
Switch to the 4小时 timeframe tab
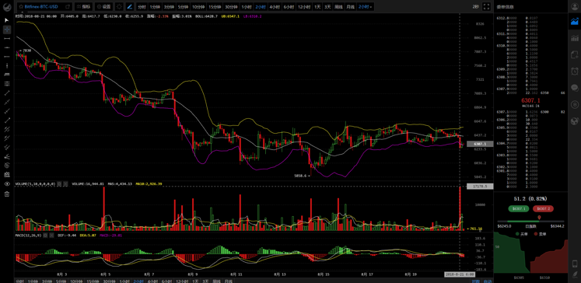coord(275,6)
